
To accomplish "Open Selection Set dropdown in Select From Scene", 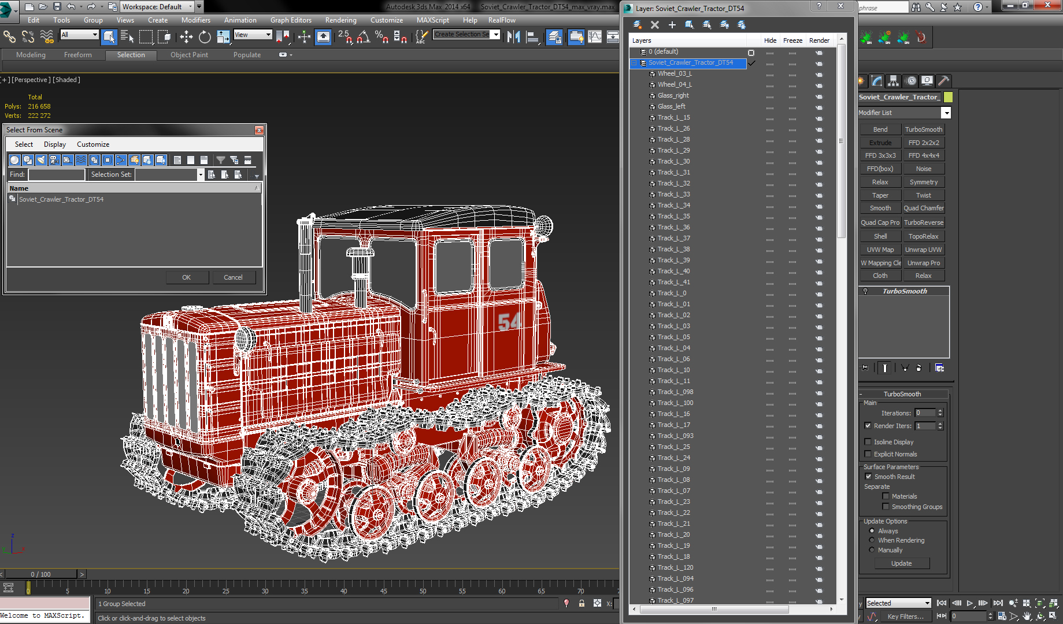I will pyautogui.click(x=201, y=174).
